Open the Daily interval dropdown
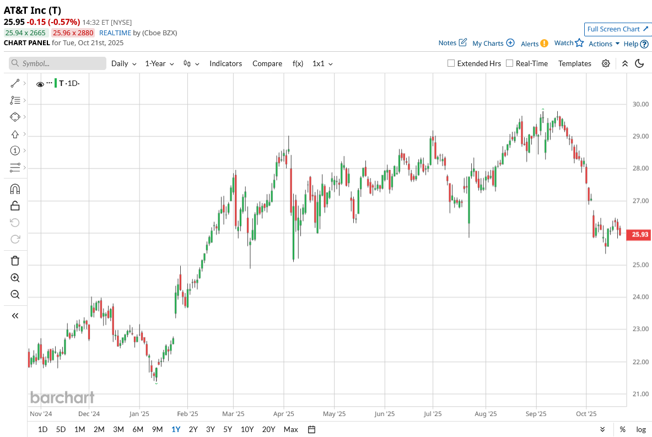The height and width of the screenshot is (437, 652). [x=124, y=63]
